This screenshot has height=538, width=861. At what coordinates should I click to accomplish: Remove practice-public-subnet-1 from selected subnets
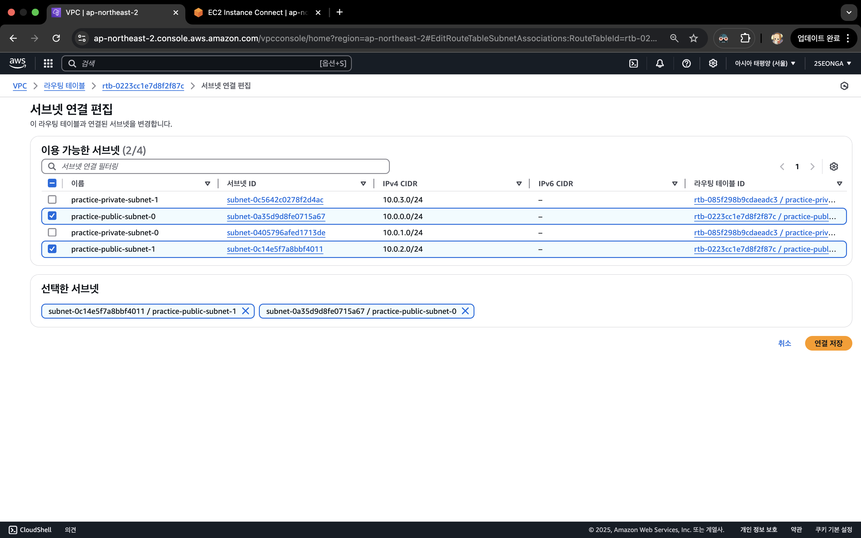tap(245, 311)
